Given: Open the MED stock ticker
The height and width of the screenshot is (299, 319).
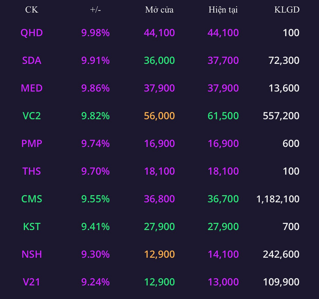Looking at the screenshot, I should [x=32, y=88].
